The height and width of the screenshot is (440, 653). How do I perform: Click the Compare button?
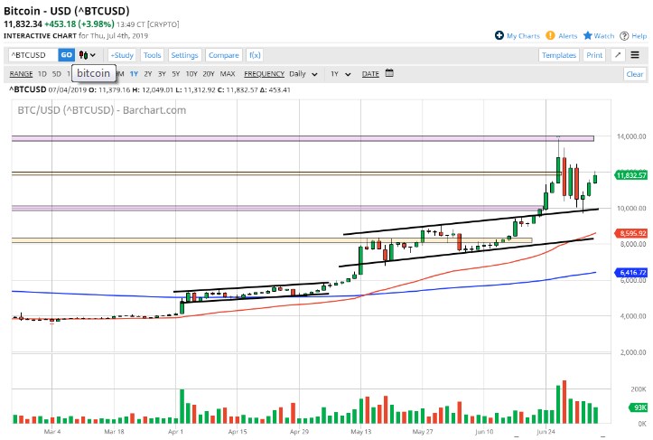click(x=224, y=55)
